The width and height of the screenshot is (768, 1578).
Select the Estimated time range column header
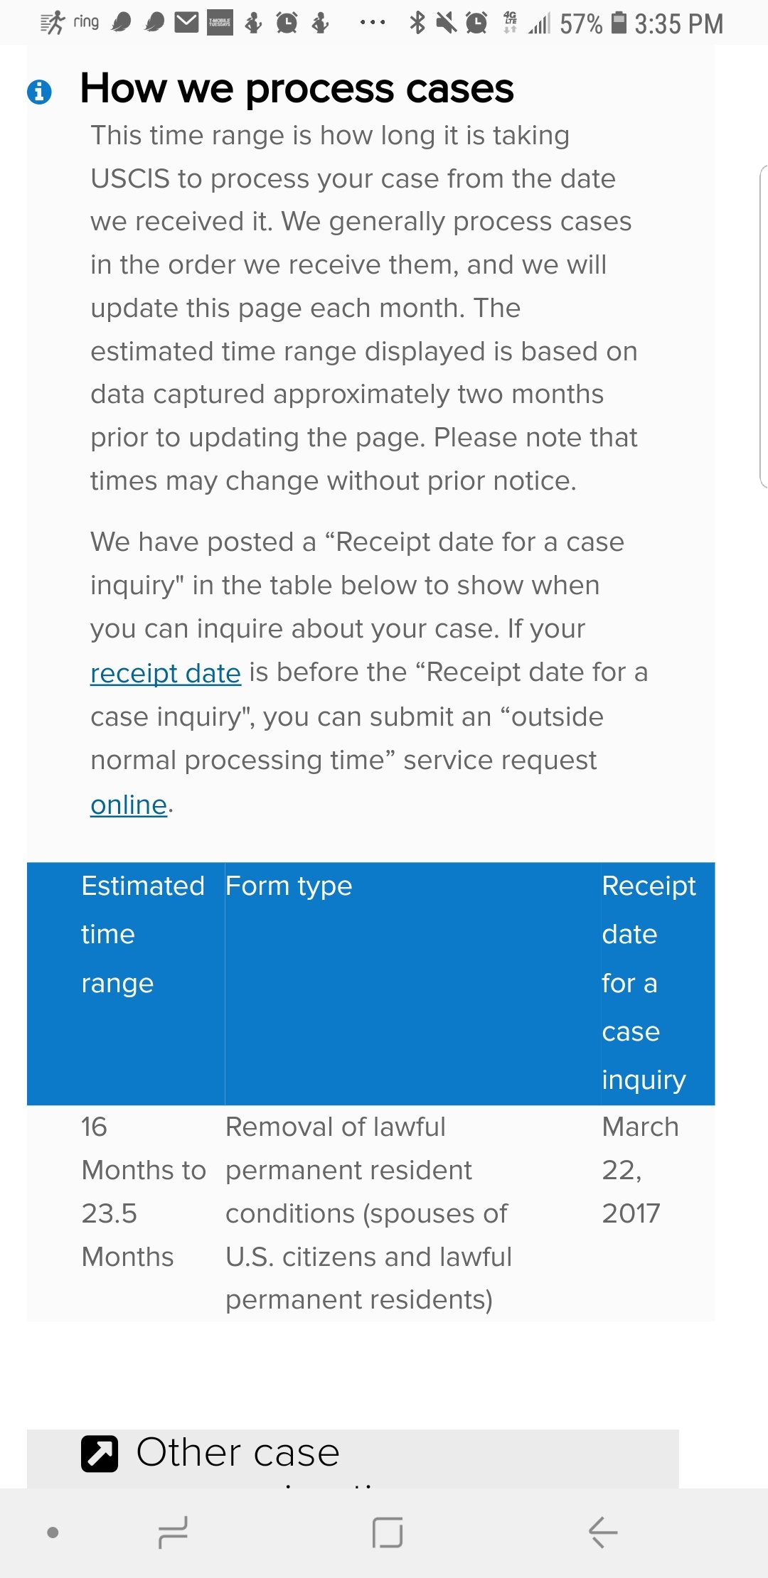click(143, 934)
